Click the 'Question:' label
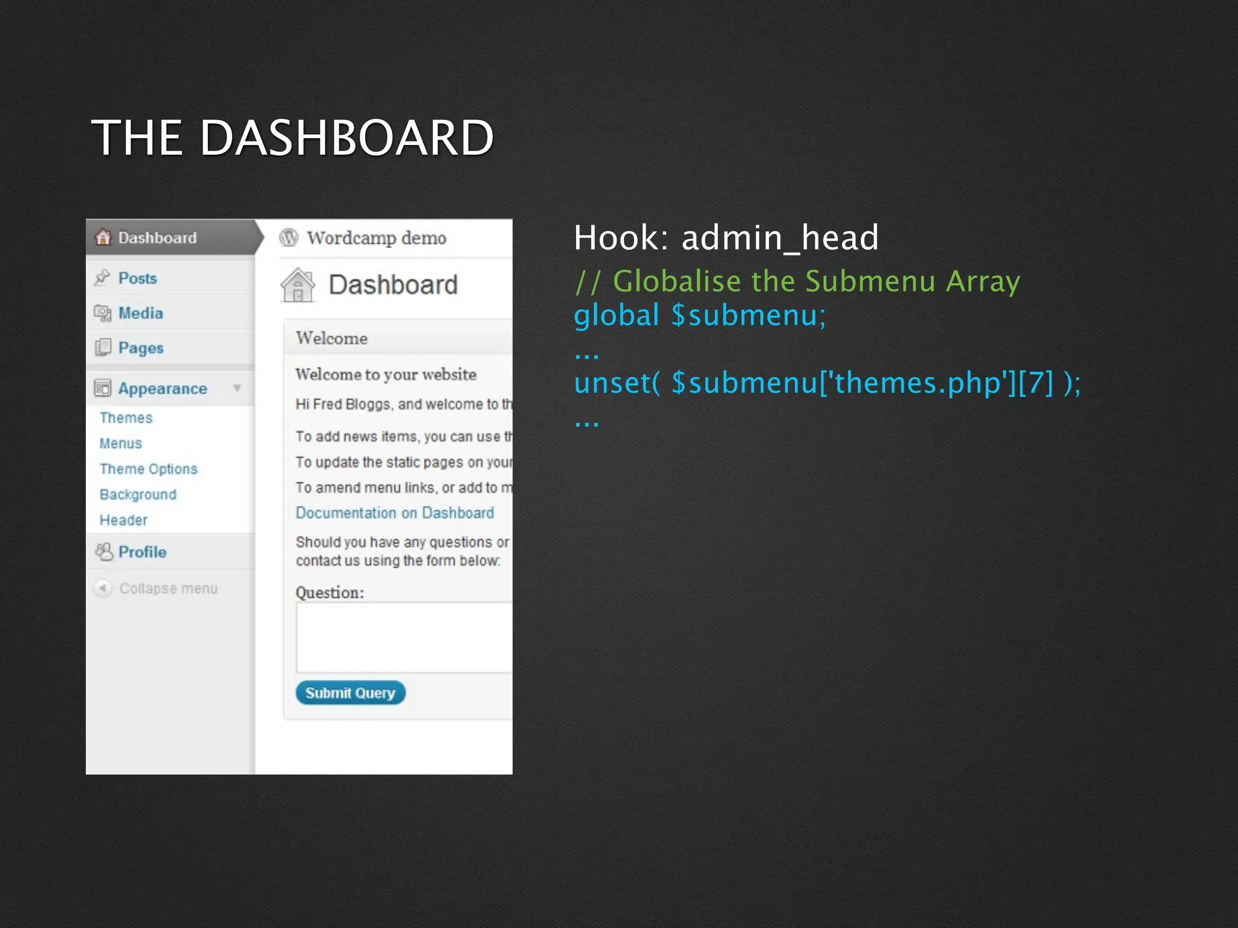1238x928 pixels. click(329, 593)
